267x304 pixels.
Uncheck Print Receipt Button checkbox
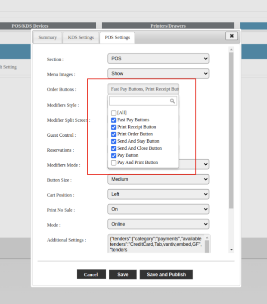click(x=114, y=127)
